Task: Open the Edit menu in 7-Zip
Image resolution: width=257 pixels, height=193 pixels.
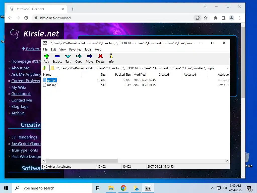Action: click(53, 50)
